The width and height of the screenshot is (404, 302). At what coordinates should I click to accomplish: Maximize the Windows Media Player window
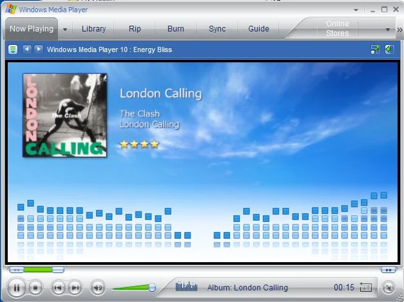pyautogui.click(x=384, y=10)
